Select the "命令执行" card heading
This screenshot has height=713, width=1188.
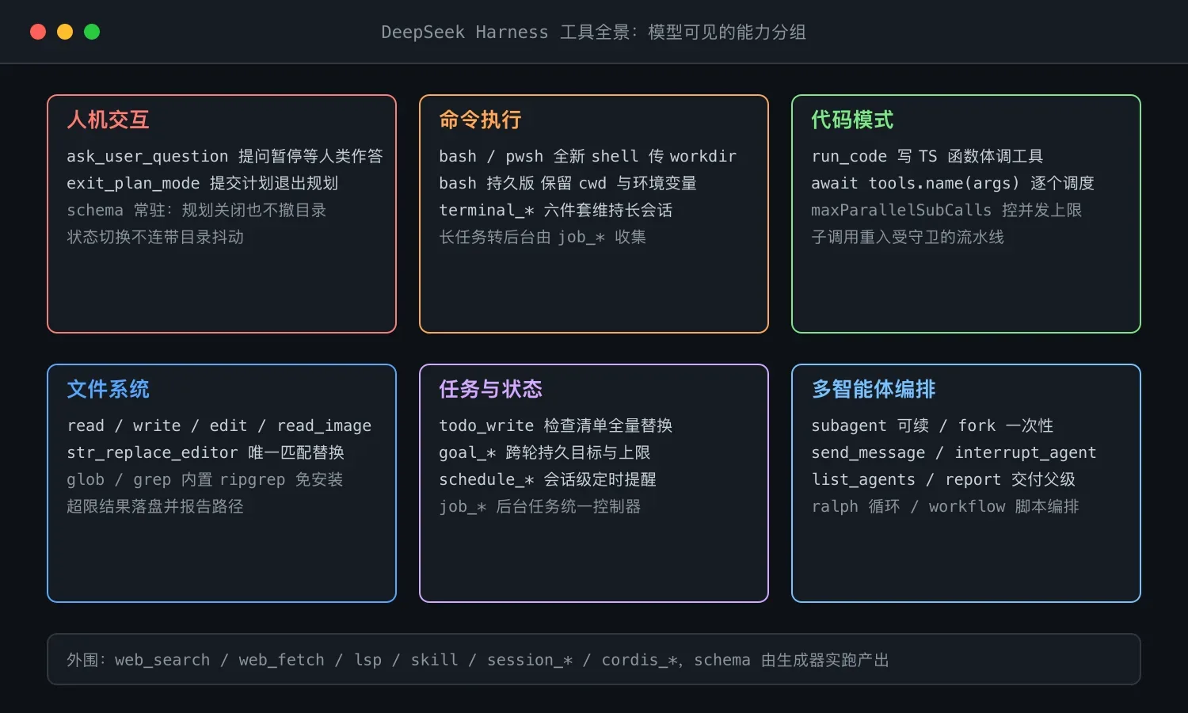click(x=481, y=120)
